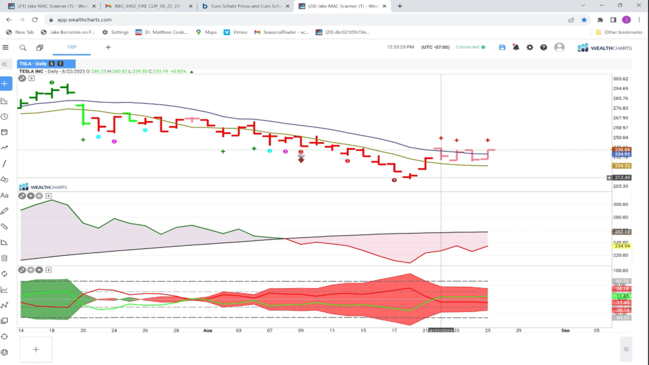The height and width of the screenshot is (365, 649).
Task: Expand the middle pane plus box
Action: tap(48, 196)
